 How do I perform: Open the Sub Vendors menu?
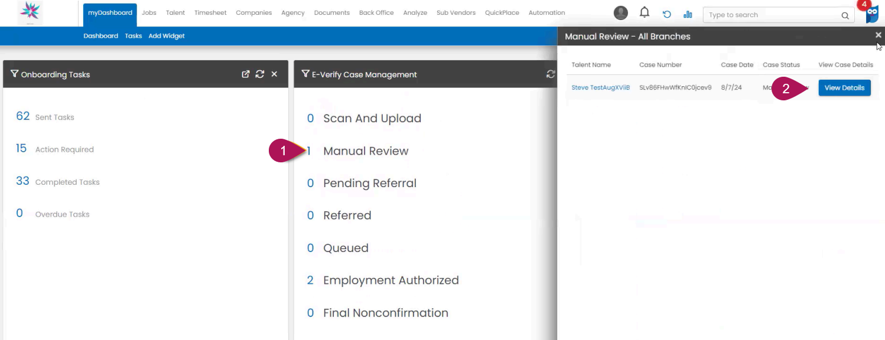pos(456,13)
